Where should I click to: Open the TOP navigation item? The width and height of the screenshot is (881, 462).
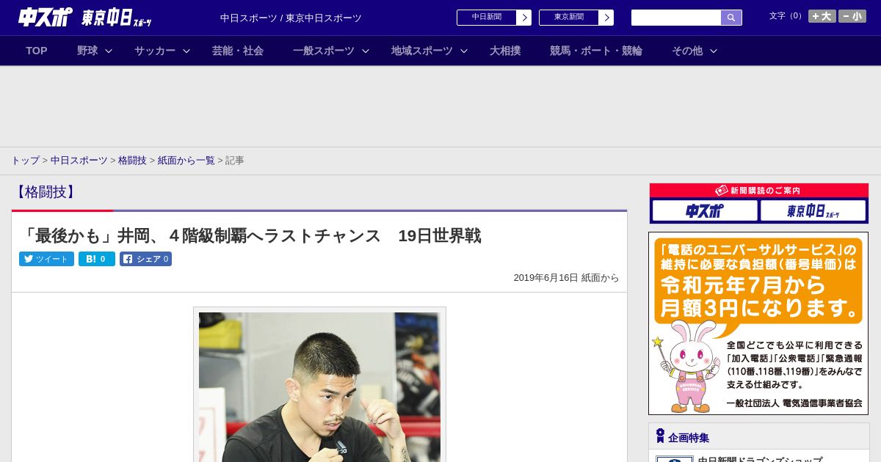coord(37,51)
